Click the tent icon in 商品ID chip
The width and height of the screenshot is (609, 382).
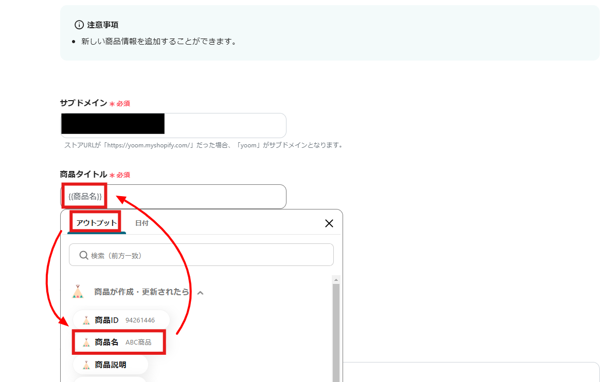[86, 320]
